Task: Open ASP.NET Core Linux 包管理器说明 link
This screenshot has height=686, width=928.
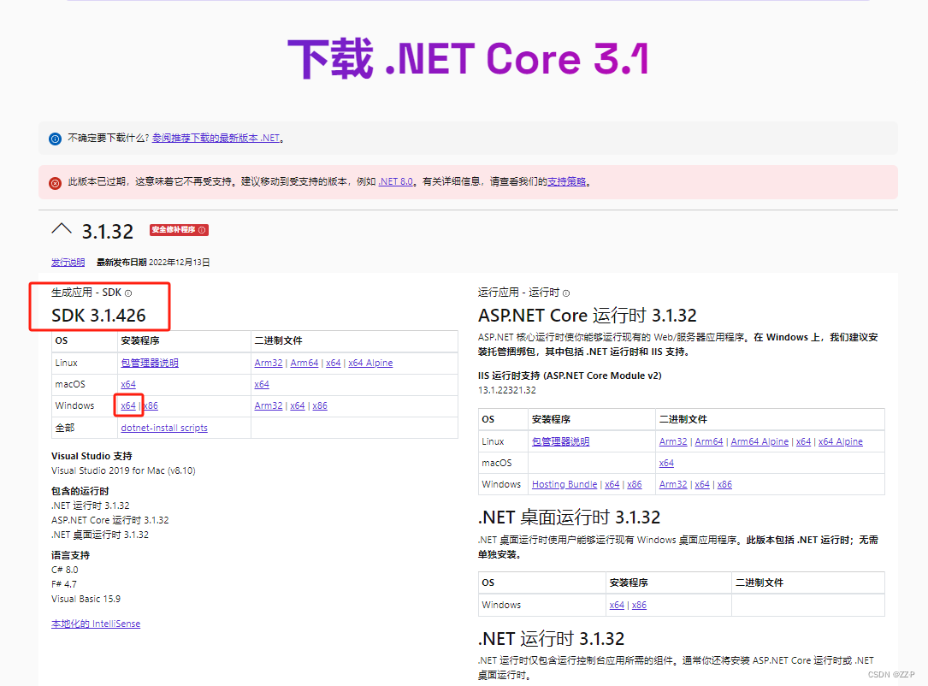Action: 560,441
